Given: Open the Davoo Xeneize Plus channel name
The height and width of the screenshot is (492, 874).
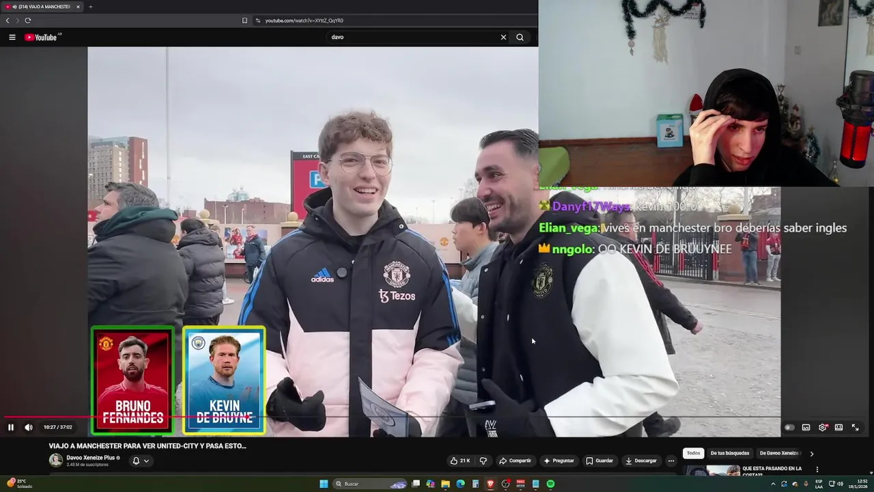Looking at the screenshot, I should click(x=90, y=458).
